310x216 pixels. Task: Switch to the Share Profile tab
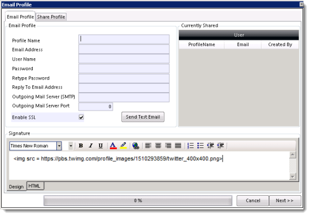[51, 17]
